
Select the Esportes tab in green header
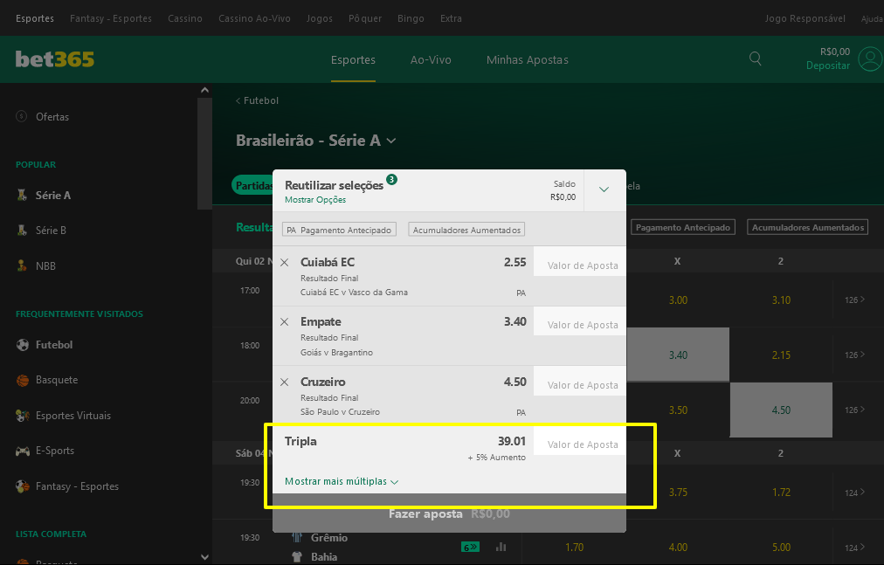pyautogui.click(x=353, y=59)
